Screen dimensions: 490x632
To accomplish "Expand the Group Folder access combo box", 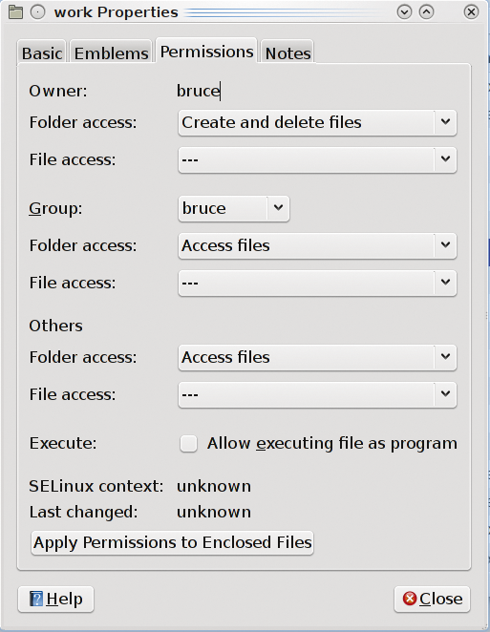I will tap(317, 246).
